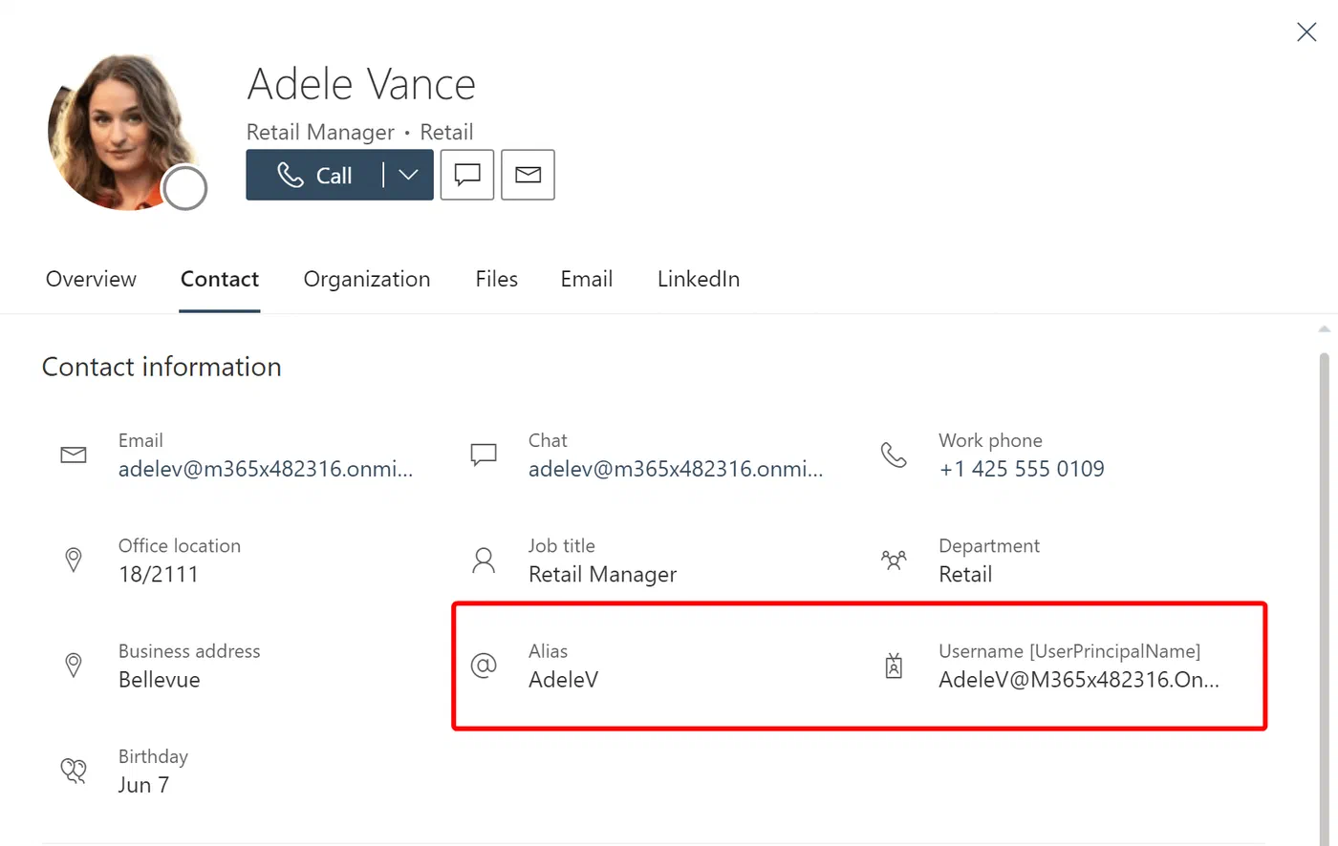
Task: Click work phone number +1 425 555 0109
Action: tap(1022, 469)
